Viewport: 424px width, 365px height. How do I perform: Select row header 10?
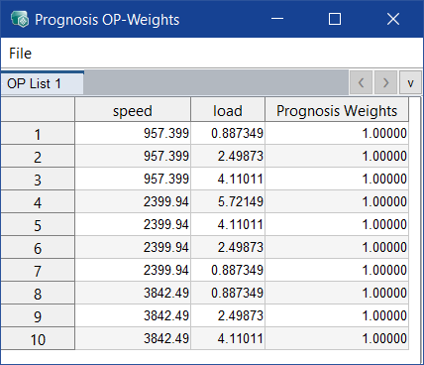(38, 338)
